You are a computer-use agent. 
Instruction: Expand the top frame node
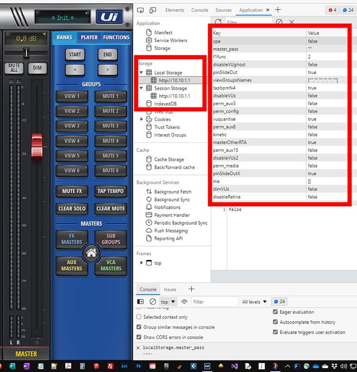(141, 263)
